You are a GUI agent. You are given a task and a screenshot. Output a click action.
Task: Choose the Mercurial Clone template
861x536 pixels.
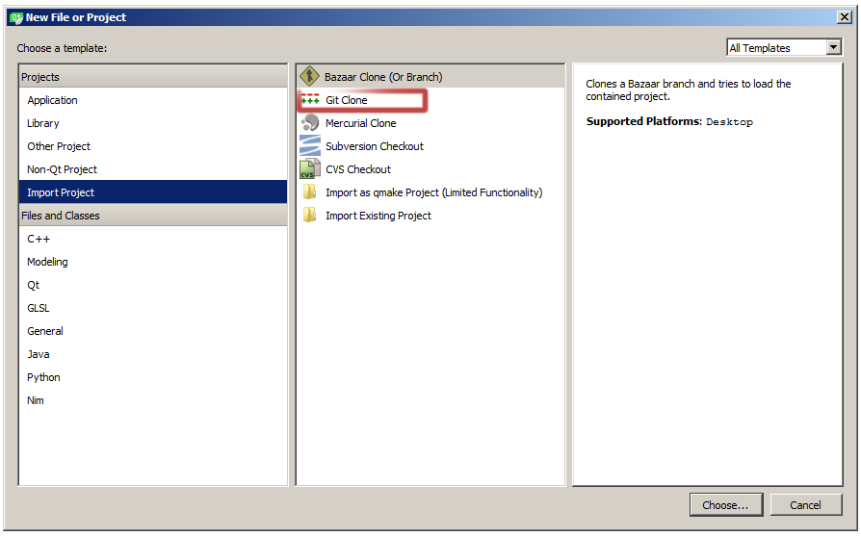(x=430, y=123)
